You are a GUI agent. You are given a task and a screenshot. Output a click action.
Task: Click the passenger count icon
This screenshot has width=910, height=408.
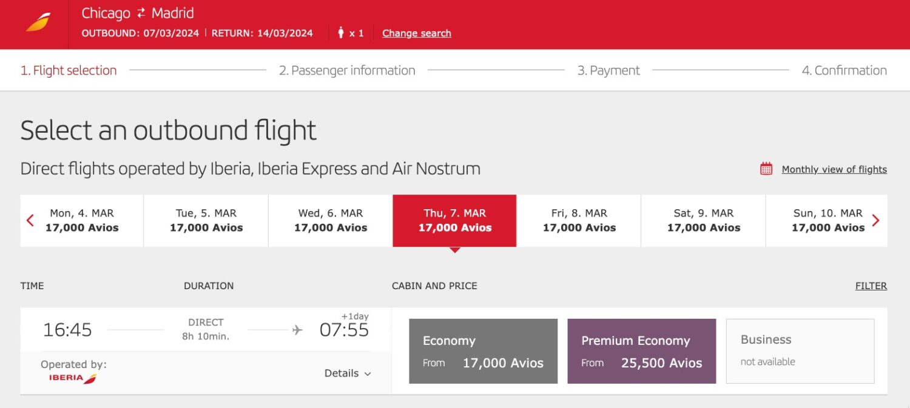click(341, 33)
